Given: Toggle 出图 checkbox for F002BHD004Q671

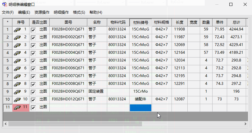Looking at the screenshot, I should 33,53.
